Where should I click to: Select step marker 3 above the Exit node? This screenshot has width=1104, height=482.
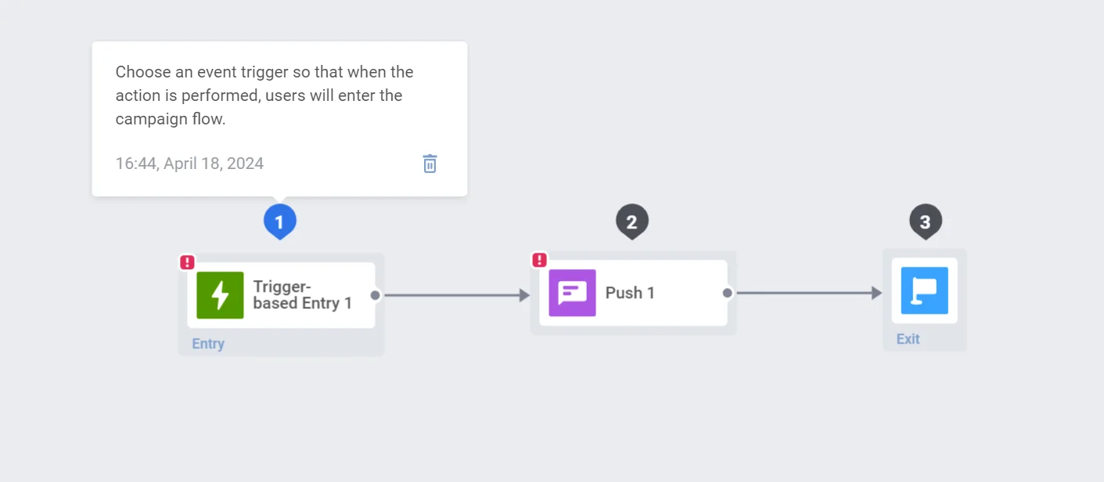pyautogui.click(x=925, y=221)
